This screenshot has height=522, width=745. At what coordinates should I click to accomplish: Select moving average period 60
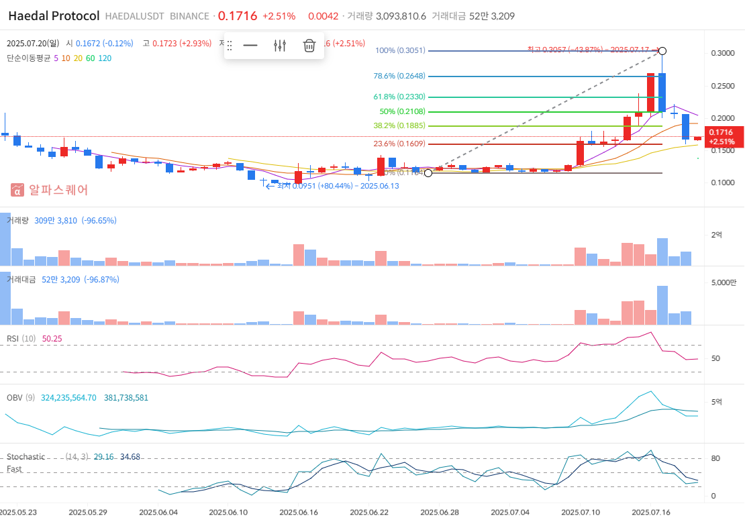(x=91, y=58)
